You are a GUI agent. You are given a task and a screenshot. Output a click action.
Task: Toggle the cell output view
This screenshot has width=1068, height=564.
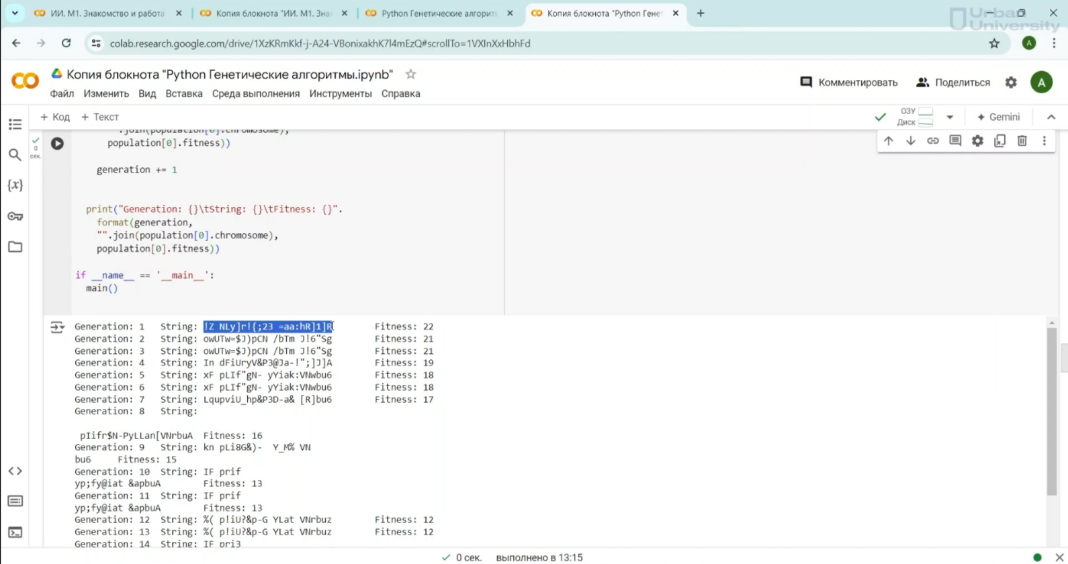tap(57, 327)
